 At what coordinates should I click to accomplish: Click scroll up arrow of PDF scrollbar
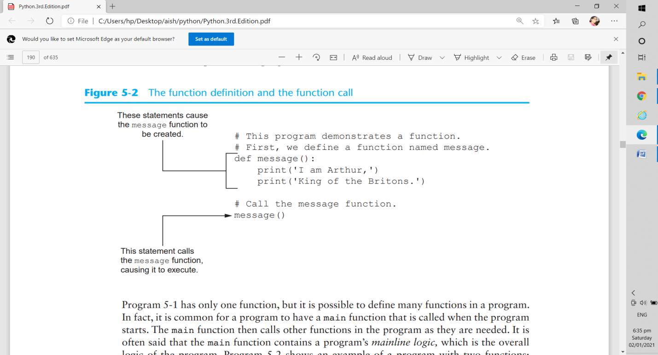click(x=623, y=52)
